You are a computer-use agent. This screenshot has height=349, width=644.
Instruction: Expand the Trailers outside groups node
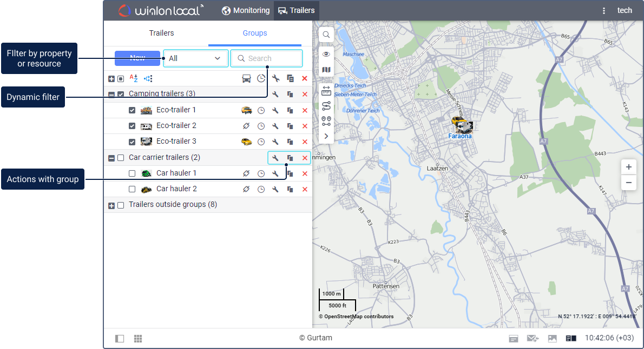point(111,205)
